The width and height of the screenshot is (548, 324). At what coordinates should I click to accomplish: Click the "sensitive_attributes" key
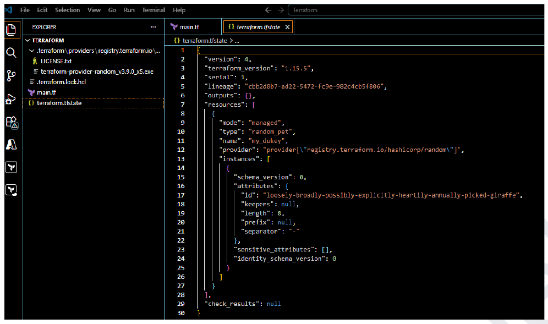tap(273, 250)
